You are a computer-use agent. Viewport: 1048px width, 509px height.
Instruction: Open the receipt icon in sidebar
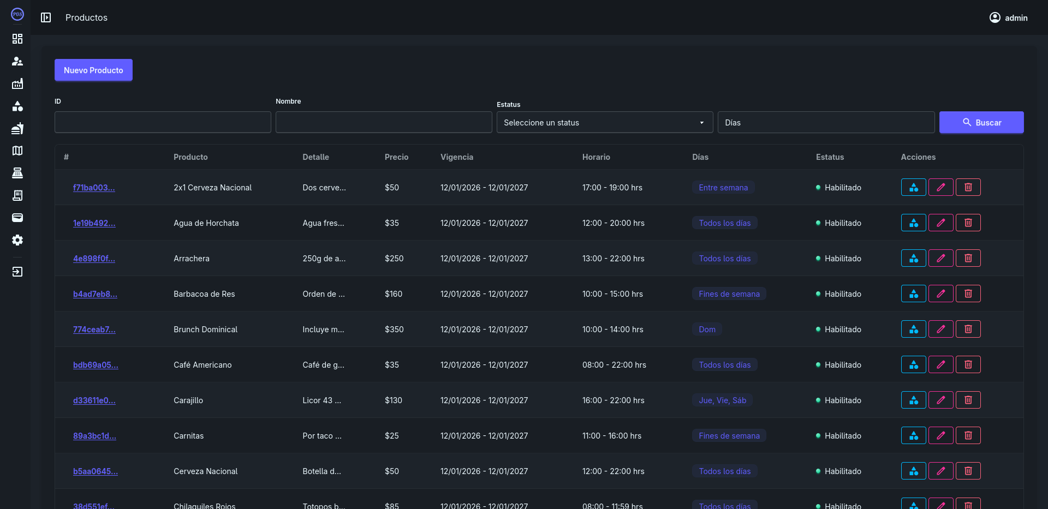tap(17, 195)
